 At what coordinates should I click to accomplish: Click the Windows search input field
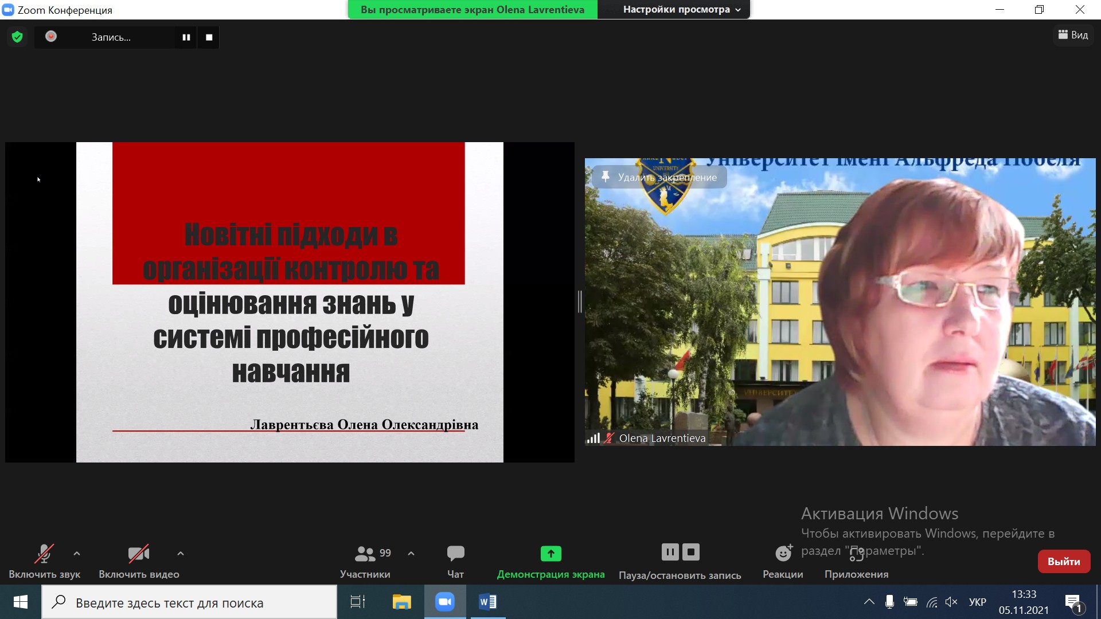pyautogui.click(x=189, y=602)
